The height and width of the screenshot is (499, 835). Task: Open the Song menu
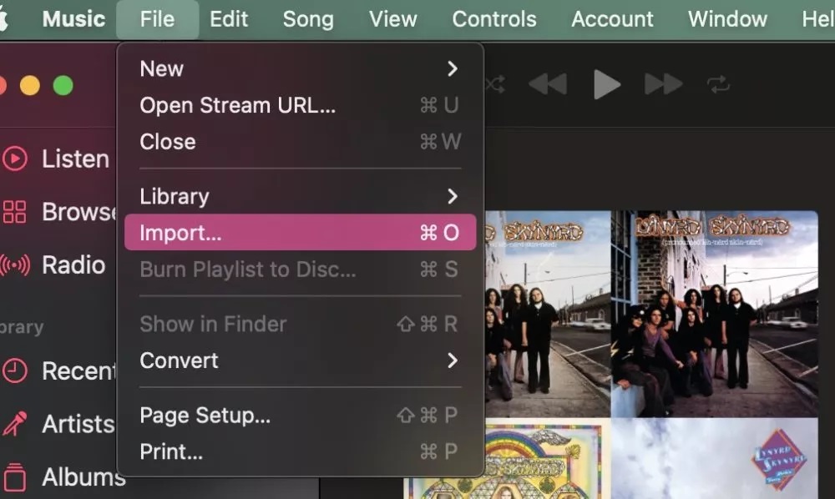pos(308,19)
